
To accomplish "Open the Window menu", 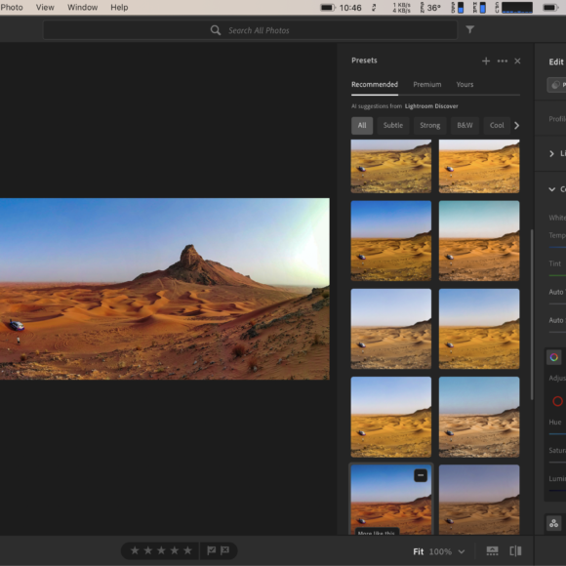I will (82, 7).
